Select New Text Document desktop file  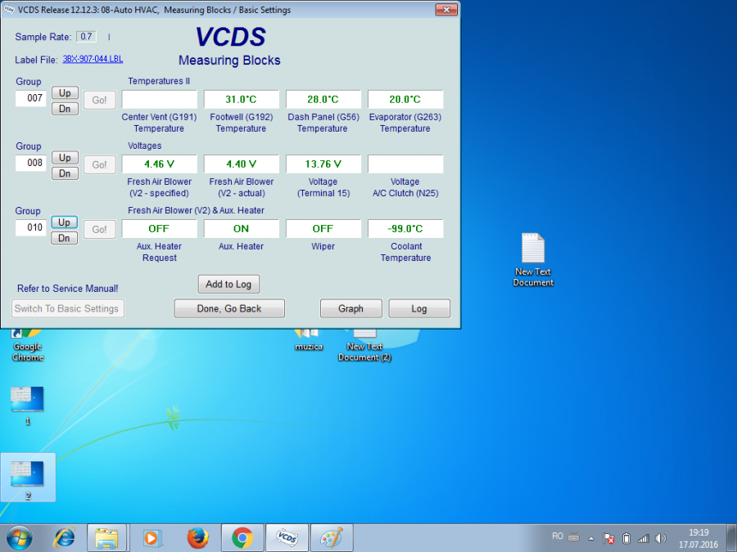(533, 259)
